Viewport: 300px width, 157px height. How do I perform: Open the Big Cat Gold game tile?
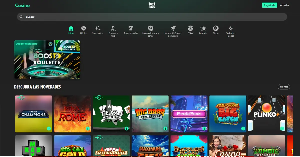click(x=72, y=146)
